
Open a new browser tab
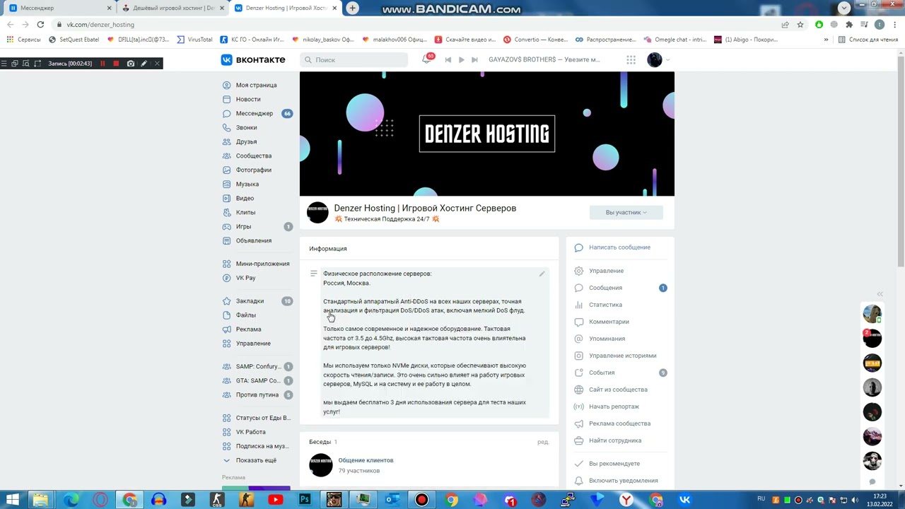[352, 8]
